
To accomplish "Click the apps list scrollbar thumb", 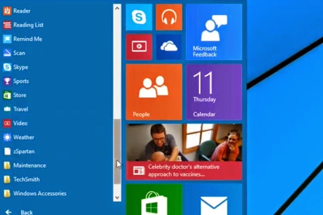I will (117, 151).
